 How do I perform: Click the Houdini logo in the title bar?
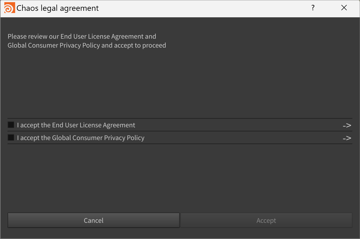(x=9, y=8)
